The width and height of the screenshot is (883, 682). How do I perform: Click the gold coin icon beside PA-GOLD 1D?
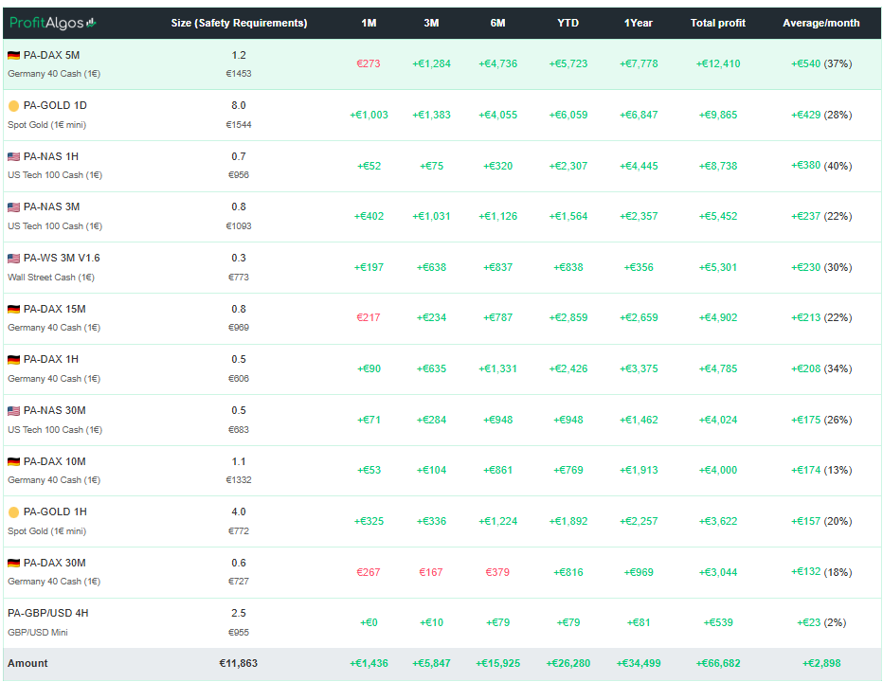[x=13, y=106]
